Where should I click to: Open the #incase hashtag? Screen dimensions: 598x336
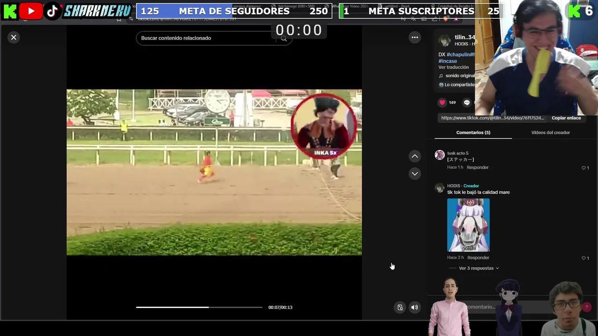point(448,61)
